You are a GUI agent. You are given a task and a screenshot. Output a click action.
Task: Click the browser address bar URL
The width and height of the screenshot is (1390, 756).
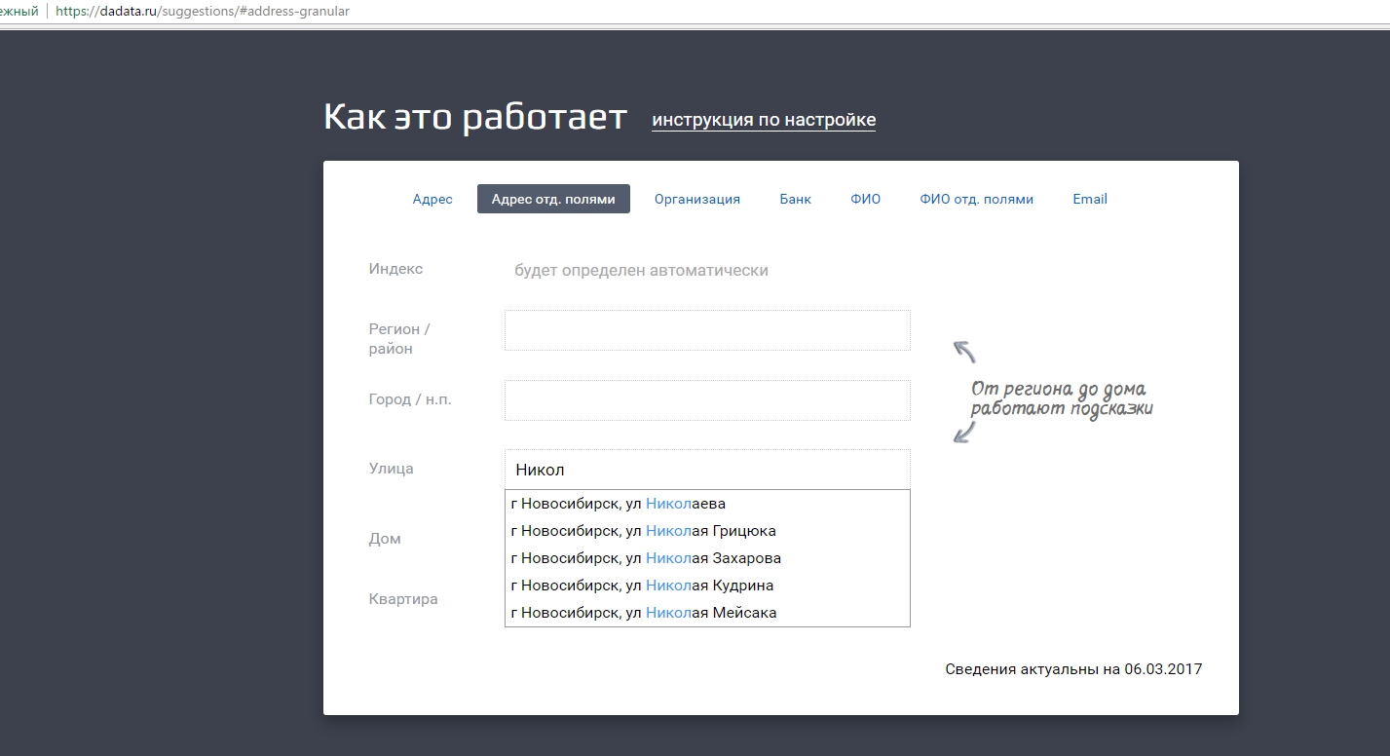coord(203,12)
